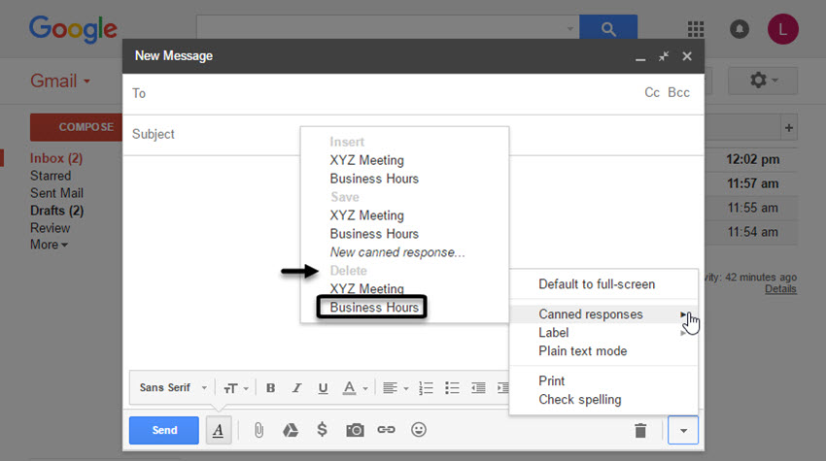Image resolution: width=826 pixels, height=461 pixels.
Task: Save over XYZ Meeting canned response
Action: click(366, 215)
